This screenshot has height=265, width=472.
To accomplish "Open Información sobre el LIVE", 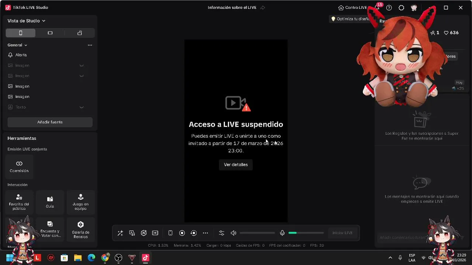I will pyautogui.click(x=232, y=7).
